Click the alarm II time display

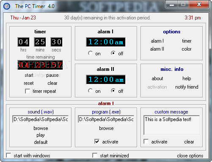[x=106, y=80]
